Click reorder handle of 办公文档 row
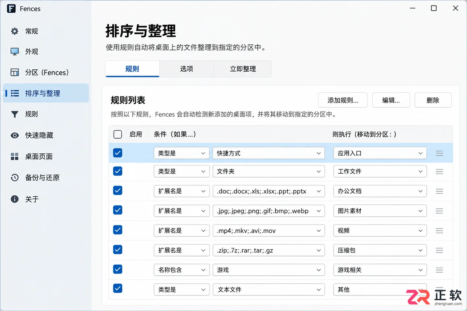 [439, 191]
